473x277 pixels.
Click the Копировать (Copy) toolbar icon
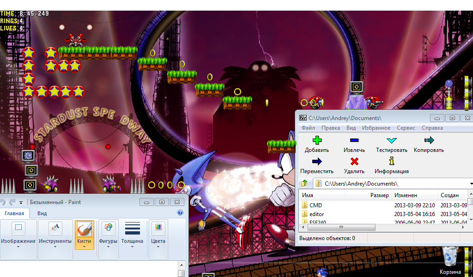[x=429, y=140]
